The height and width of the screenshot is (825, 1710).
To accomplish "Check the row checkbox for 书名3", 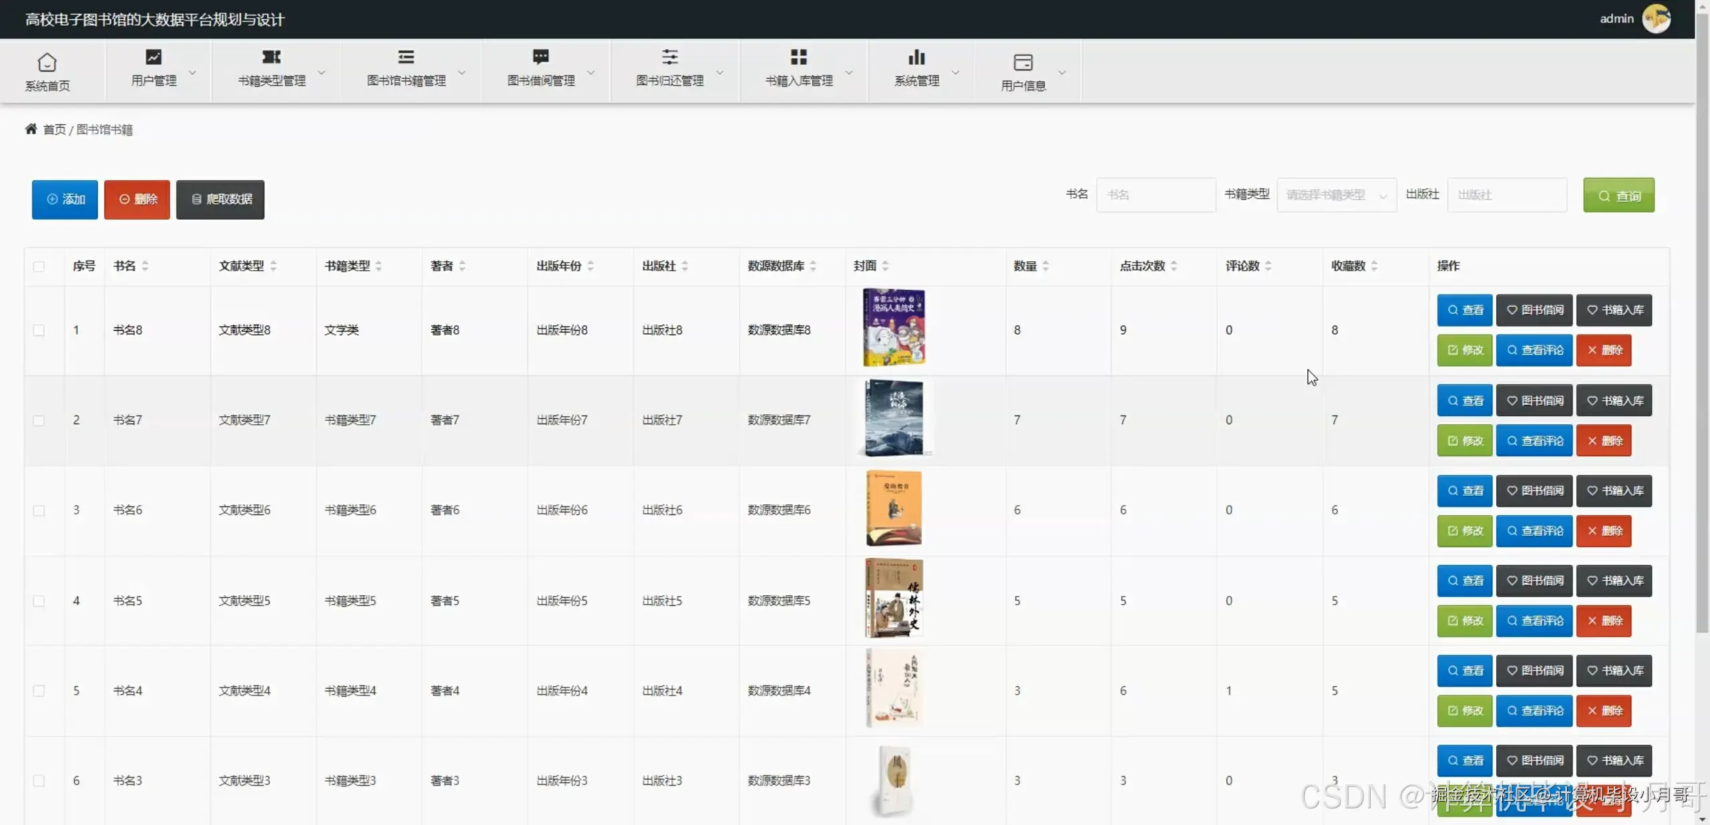I will point(39,781).
